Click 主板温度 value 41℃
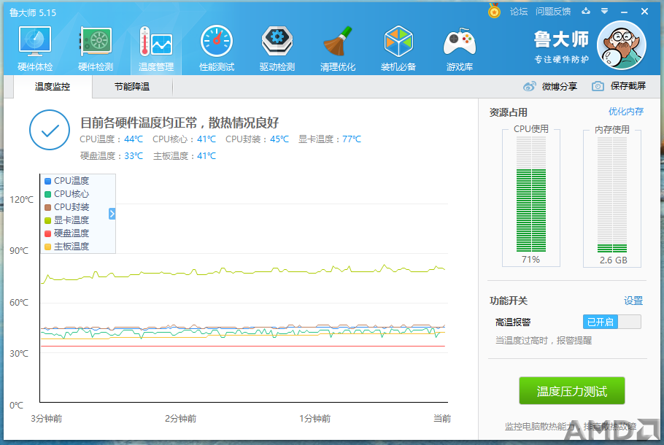The image size is (664, 445). coord(206,156)
